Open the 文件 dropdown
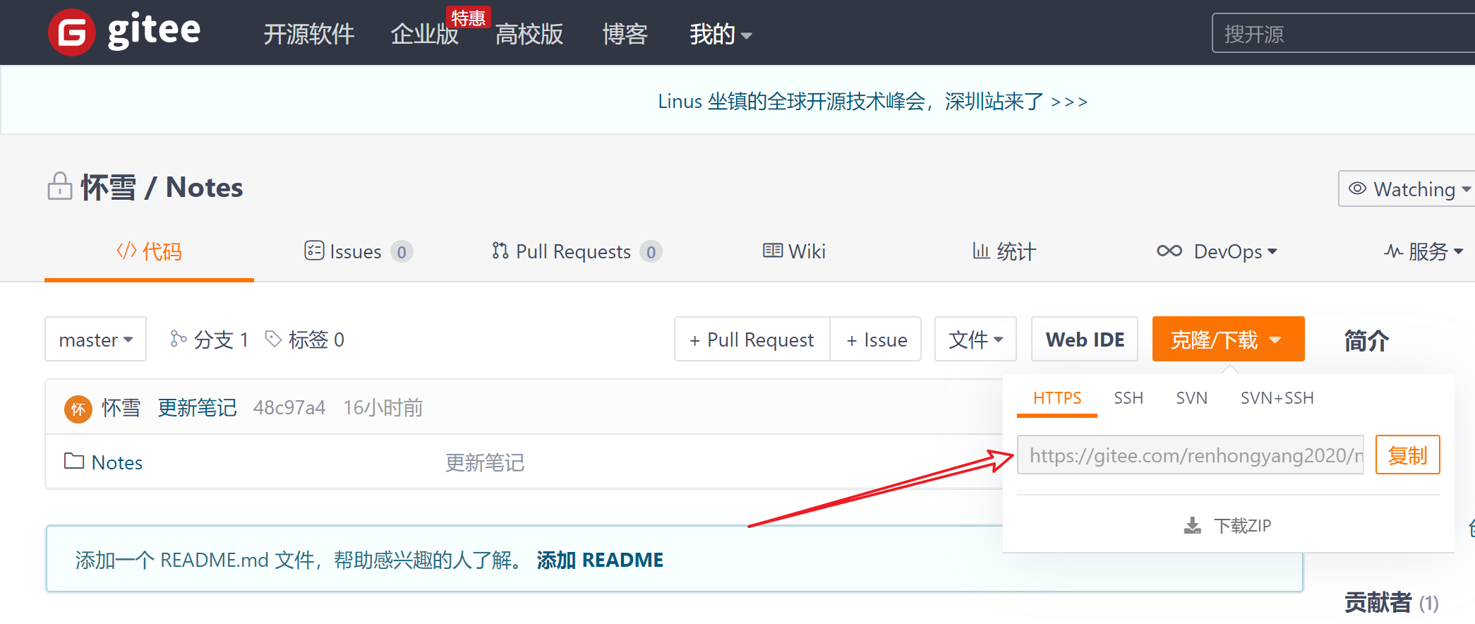The width and height of the screenshot is (1475, 624). pos(975,340)
